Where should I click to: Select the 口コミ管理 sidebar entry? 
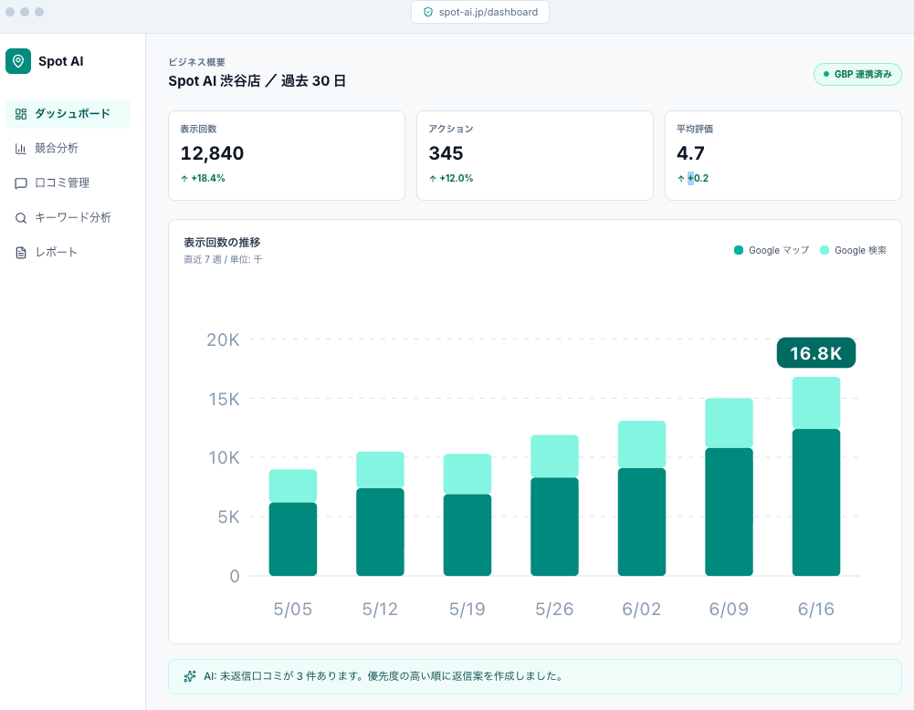(68, 183)
